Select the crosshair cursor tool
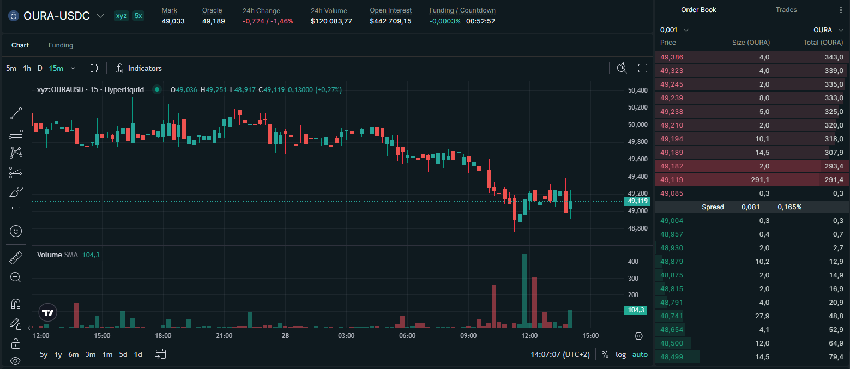The width and height of the screenshot is (850, 369). coord(16,94)
